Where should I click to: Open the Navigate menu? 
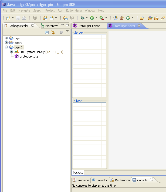point(24,10)
